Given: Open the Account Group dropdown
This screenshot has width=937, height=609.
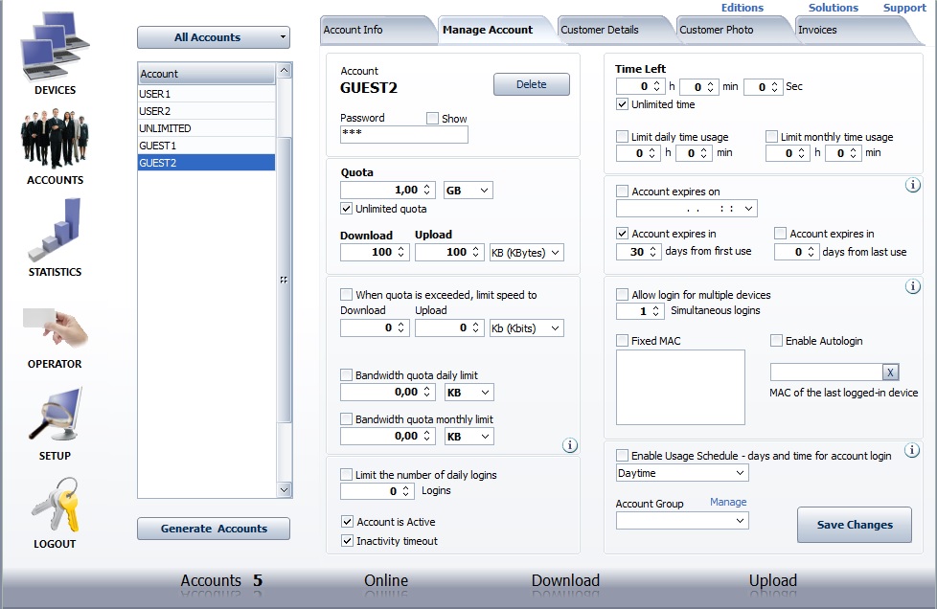Looking at the screenshot, I should pyautogui.click(x=682, y=521).
